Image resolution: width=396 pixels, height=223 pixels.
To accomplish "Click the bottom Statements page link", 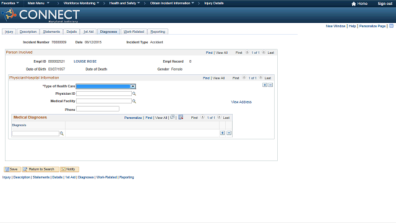I will click(x=41, y=177).
